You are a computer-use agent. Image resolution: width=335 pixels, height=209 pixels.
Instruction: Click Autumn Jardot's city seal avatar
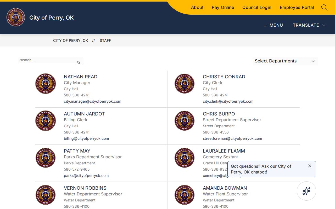[46, 121]
